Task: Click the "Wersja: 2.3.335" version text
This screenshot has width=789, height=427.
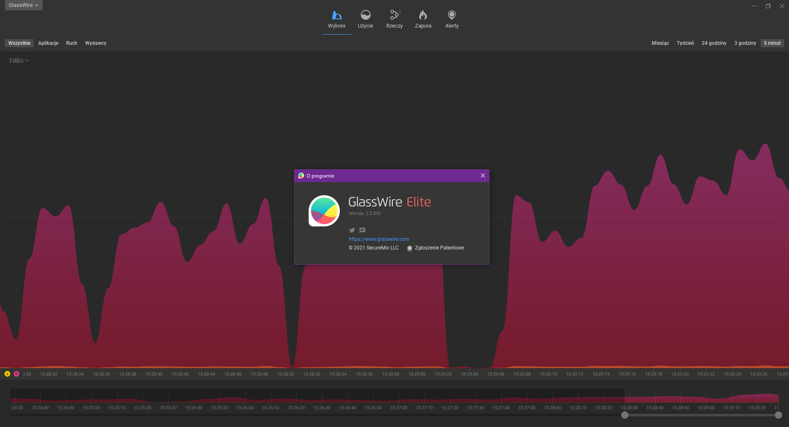Action: click(x=365, y=213)
